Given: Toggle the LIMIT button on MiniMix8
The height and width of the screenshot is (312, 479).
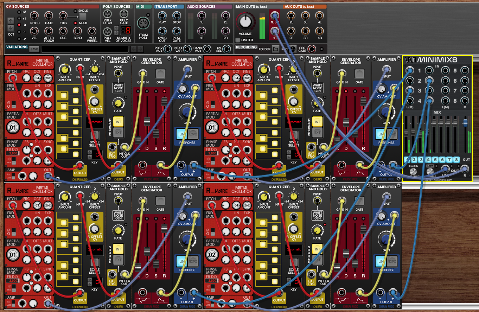Looking at the screenshot, I should coord(430,166).
